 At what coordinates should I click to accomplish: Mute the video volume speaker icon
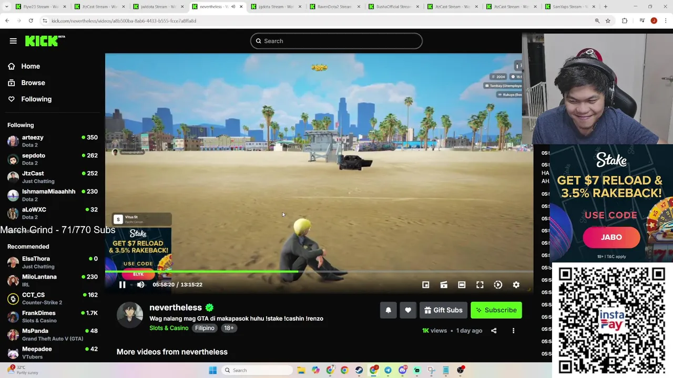pyautogui.click(x=140, y=285)
